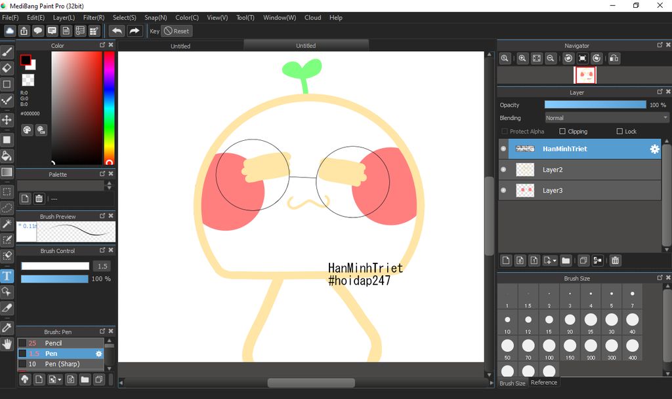The image size is (672, 399).
Task: Switch to the Hand tool
Action: coord(7,344)
